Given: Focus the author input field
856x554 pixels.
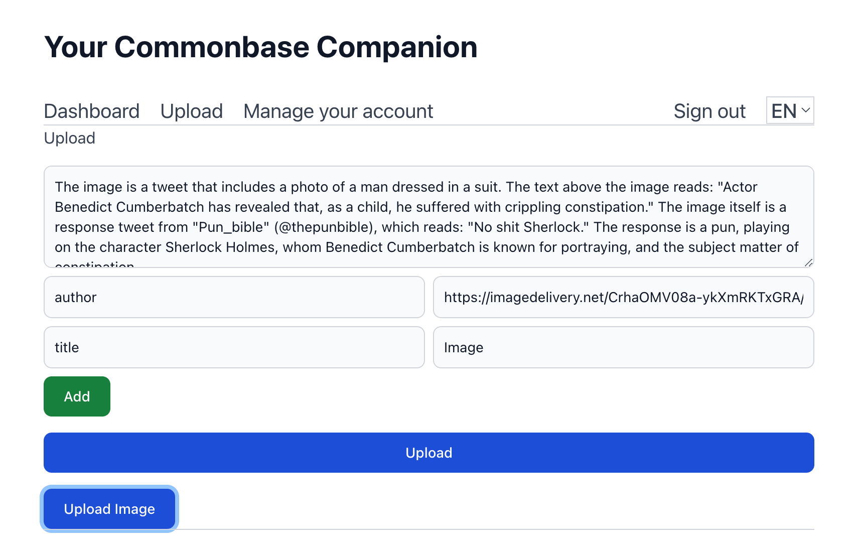Looking at the screenshot, I should (234, 297).
